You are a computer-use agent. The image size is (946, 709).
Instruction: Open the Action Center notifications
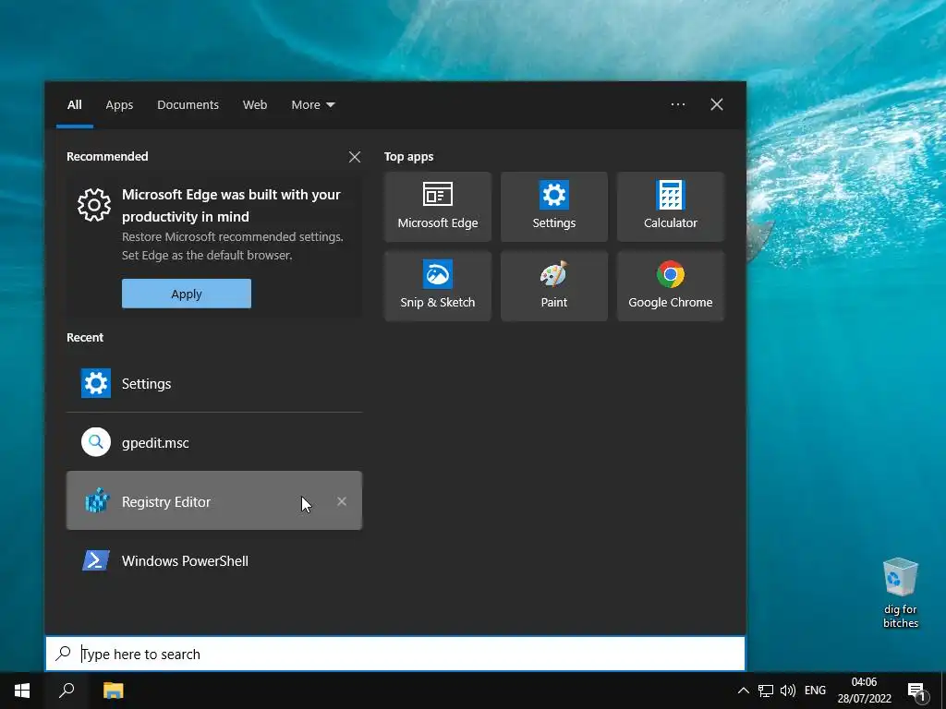(x=916, y=691)
